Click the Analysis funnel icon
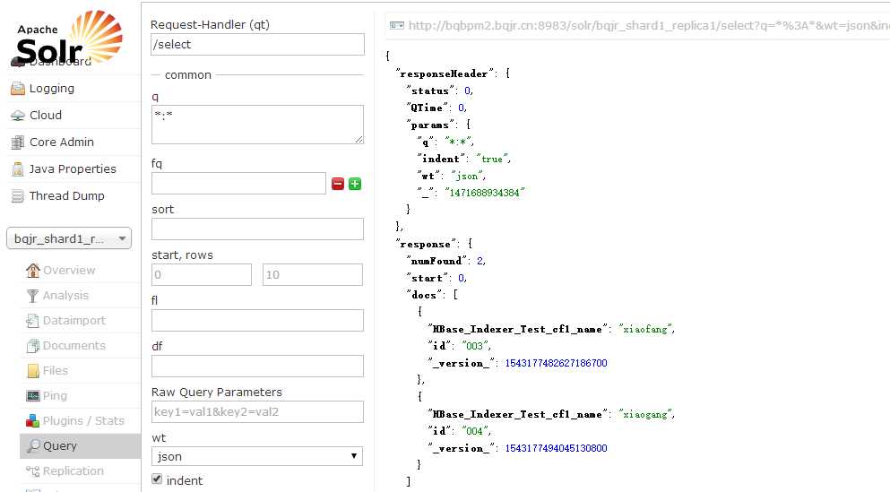Image resolution: width=890 pixels, height=492 pixels. pos(33,295)
